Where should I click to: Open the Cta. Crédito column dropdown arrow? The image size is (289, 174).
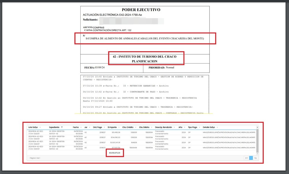[x=136, y=127]
